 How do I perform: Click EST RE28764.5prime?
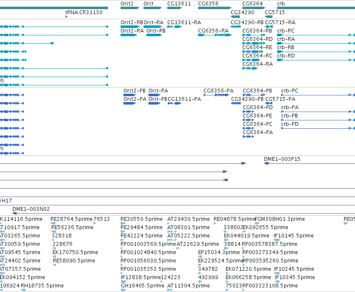tap(53, 223)
